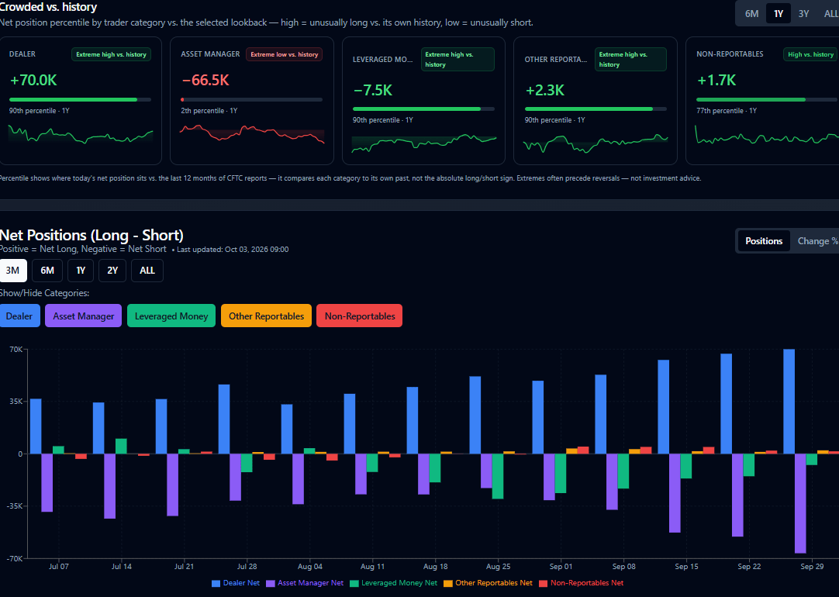Click the Asset Manager card's percentile bar

[251, 99]
